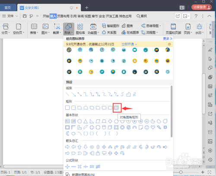This screenshot has height=176, width=216.
Task: Open the 截屏 screenshot tool
Action: (x=57, y=29)
